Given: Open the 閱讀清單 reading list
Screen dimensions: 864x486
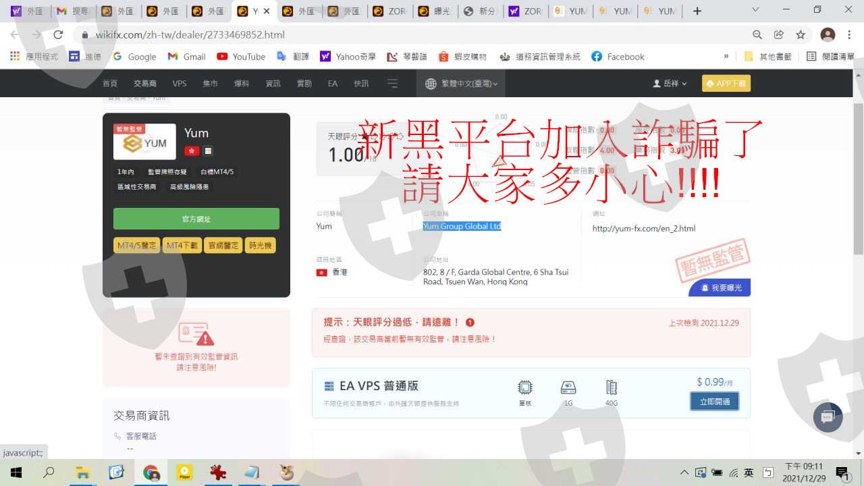Looking at the screenshot, I should pyautogui.click(x=830, y=57).
